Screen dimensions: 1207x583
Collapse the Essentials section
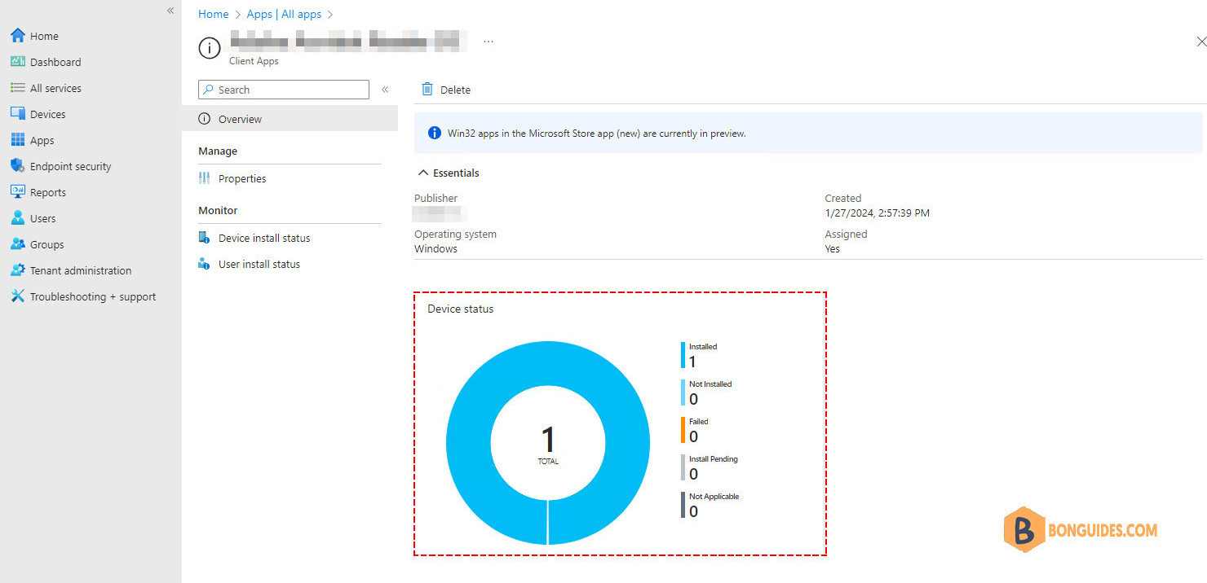pos(422,173)
